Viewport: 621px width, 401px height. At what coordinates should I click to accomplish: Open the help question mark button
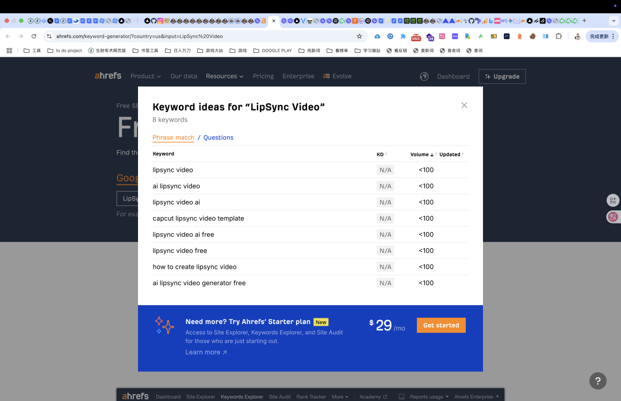pos(597,381)
